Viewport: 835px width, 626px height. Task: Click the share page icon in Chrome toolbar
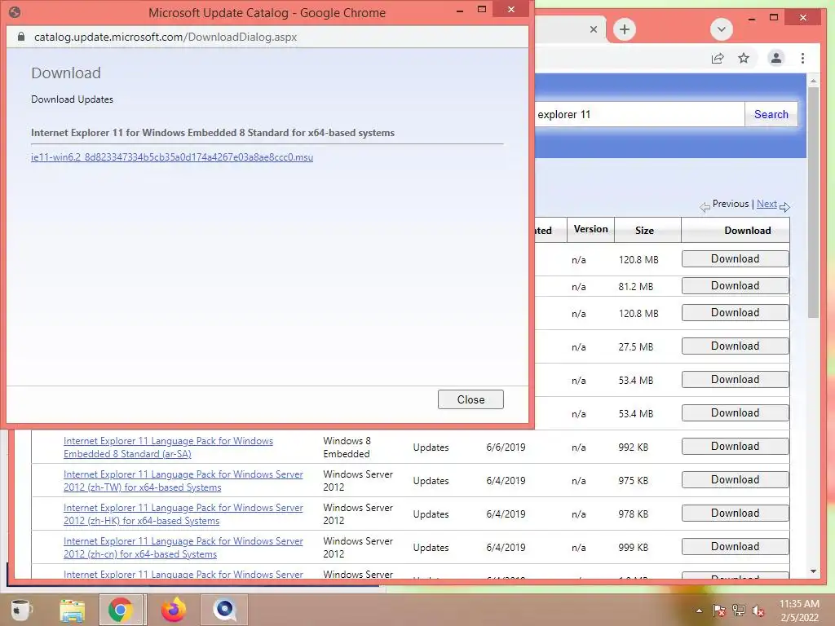(718, 58)
